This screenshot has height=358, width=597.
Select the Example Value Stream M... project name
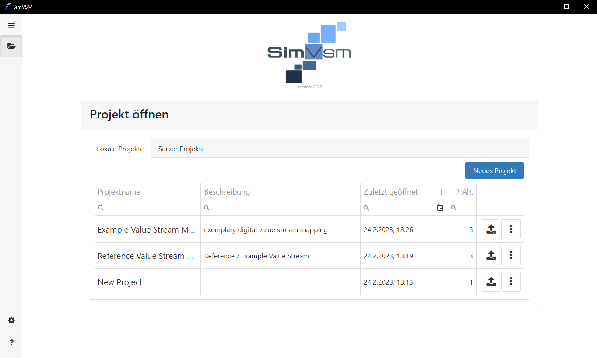point(146,229)
